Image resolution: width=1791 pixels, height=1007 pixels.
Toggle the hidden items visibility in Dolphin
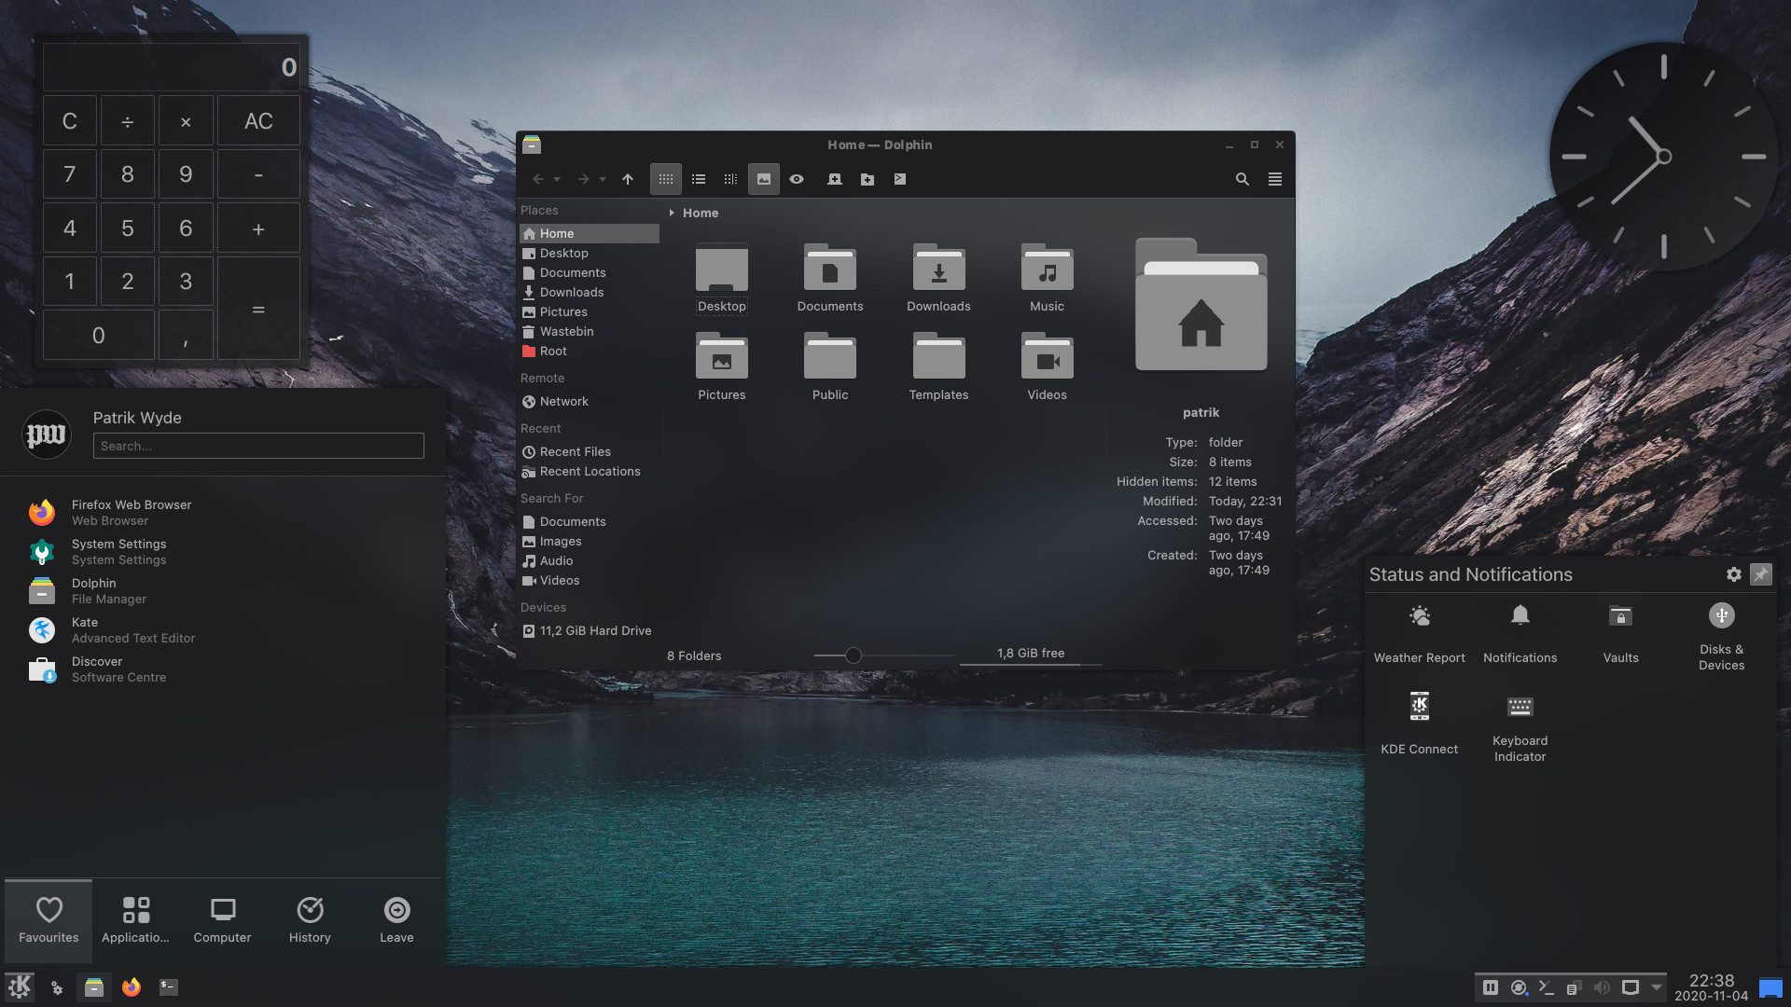798,180
